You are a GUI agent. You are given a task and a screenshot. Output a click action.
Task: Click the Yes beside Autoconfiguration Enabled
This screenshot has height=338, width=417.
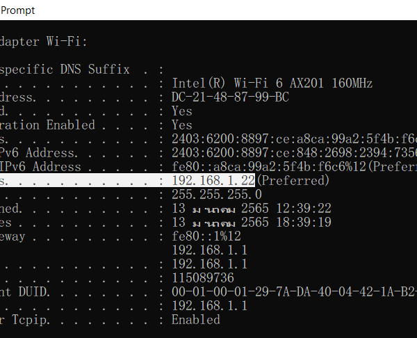point(182,125)
